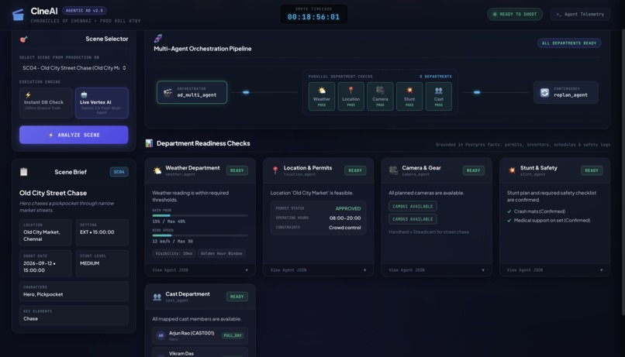This screenshot has height=357, width=625.
Task: Click the Scene Brief clipboard icon
Action: (x=24, y=172)
